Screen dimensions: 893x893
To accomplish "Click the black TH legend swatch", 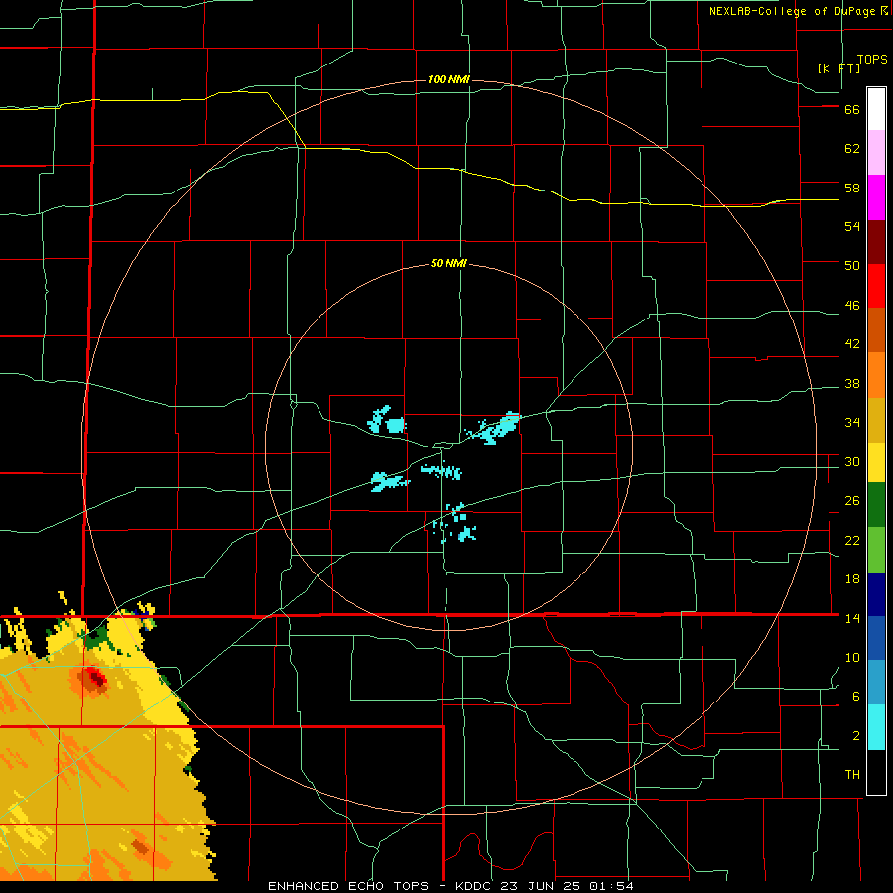I will [876, 772].
